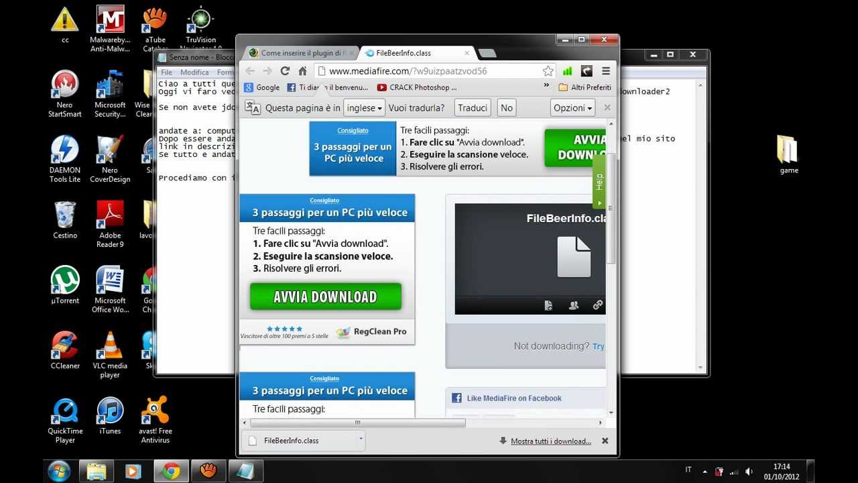Select the Microsoft Office Word icon

click(110, 290)
